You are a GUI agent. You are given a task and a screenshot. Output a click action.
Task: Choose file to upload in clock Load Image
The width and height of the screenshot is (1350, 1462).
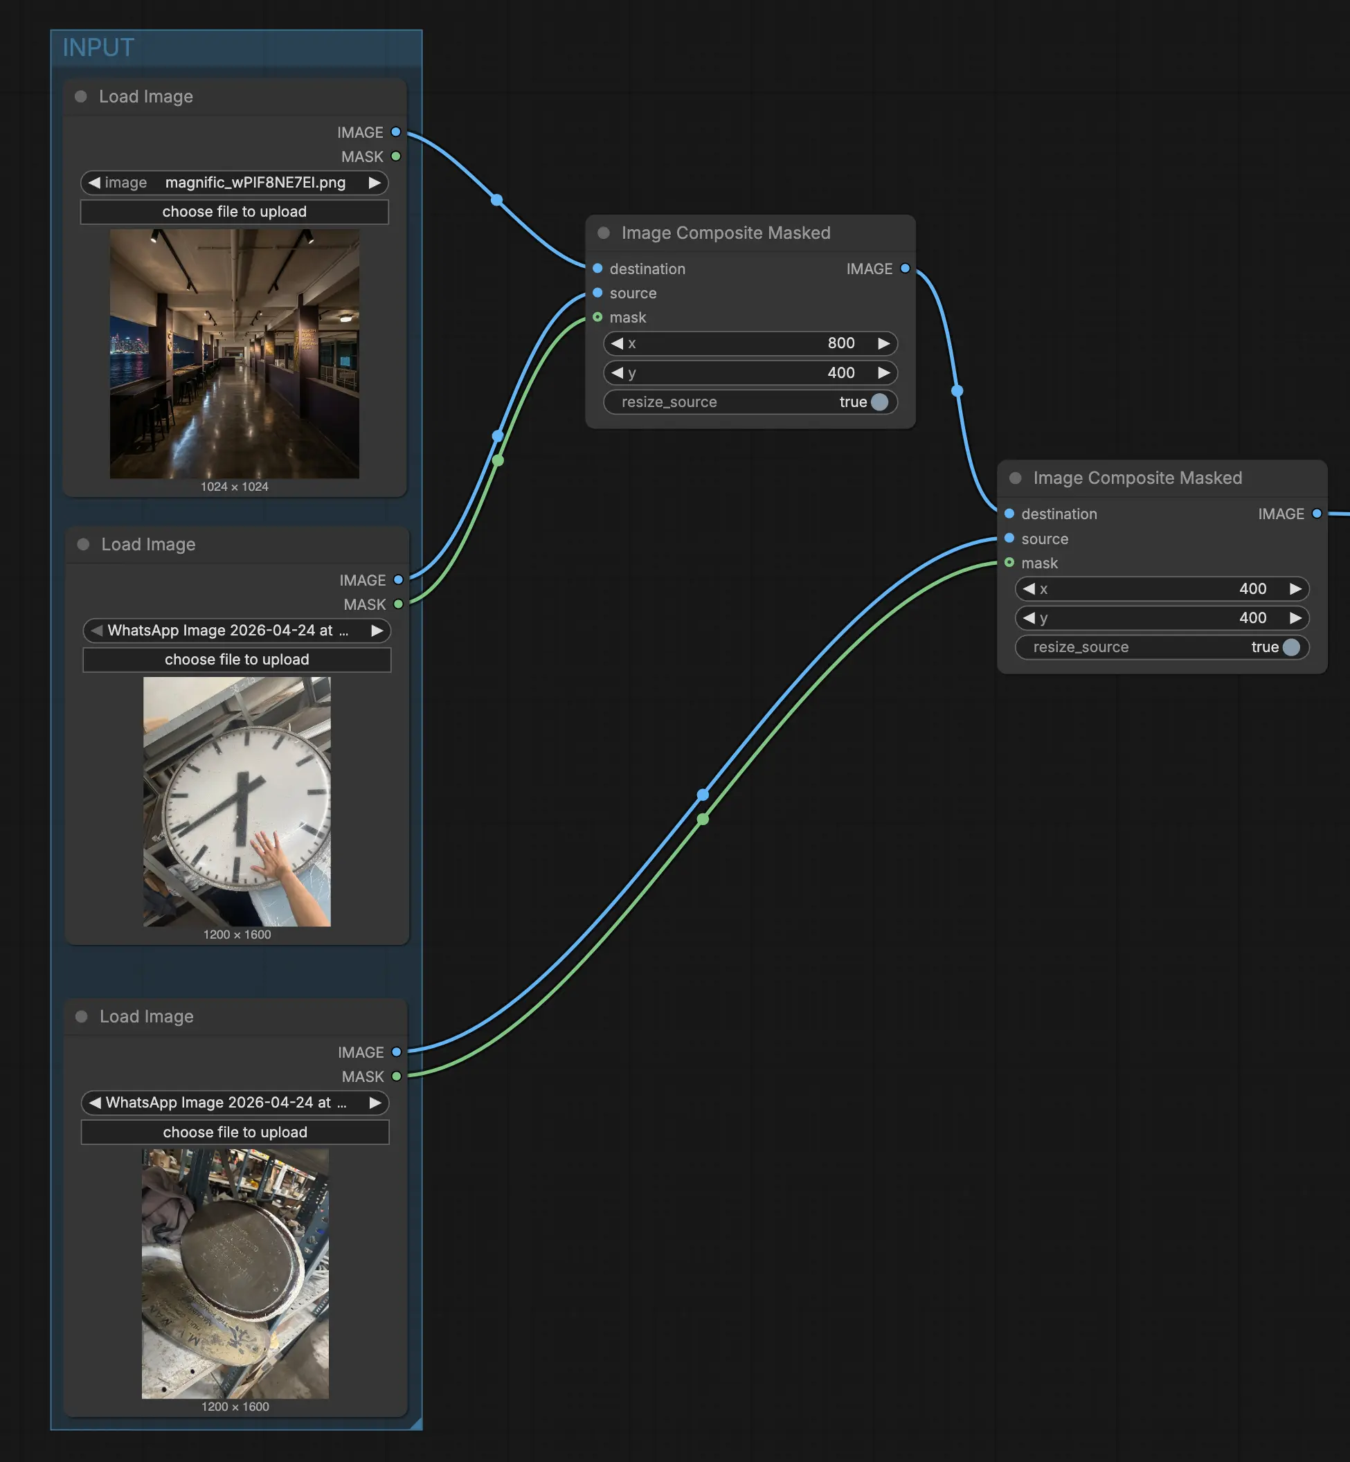[x=237, y=660]
